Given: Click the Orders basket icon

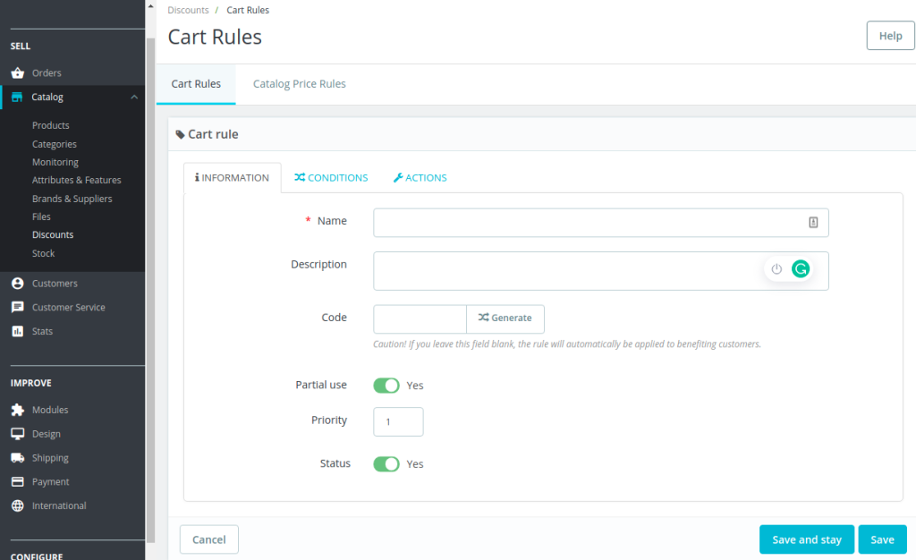Looking at the screenshot, I should [x=18, y=73].
